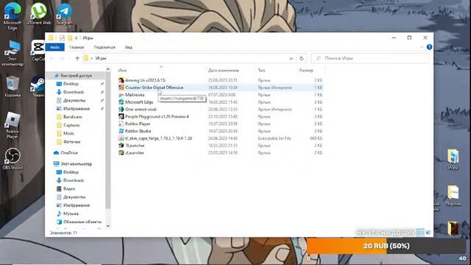Select the TLauncher shortcut icon
Image resolution: width=471 pixels, height=265 pixels.
coord(121,146)
